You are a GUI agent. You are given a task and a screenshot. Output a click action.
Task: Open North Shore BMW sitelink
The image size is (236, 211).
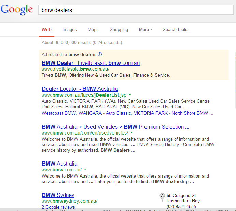[x=190, y=113]
